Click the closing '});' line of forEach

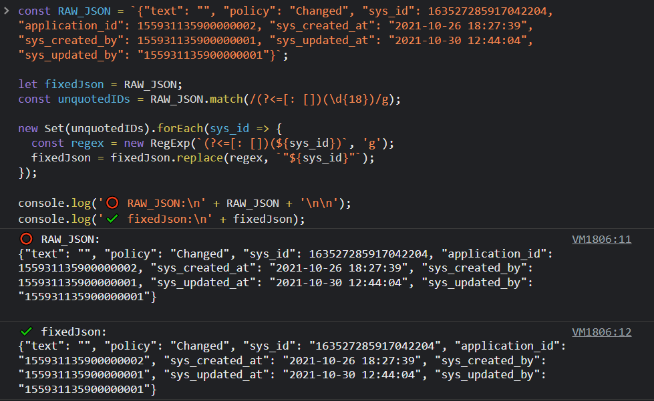click(x=27, y=172)
